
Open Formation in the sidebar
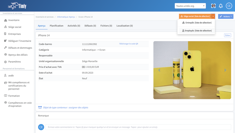click(x=14, y=96)
